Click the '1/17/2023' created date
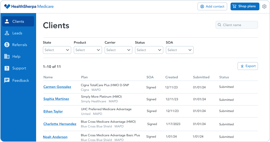Viewport: 270px width, 142px height. 173,124
